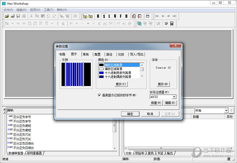Click the color list scroll down arrow
Image resolution: width=237 pixels, height=163 pixels.
click(x=142, y=76)
